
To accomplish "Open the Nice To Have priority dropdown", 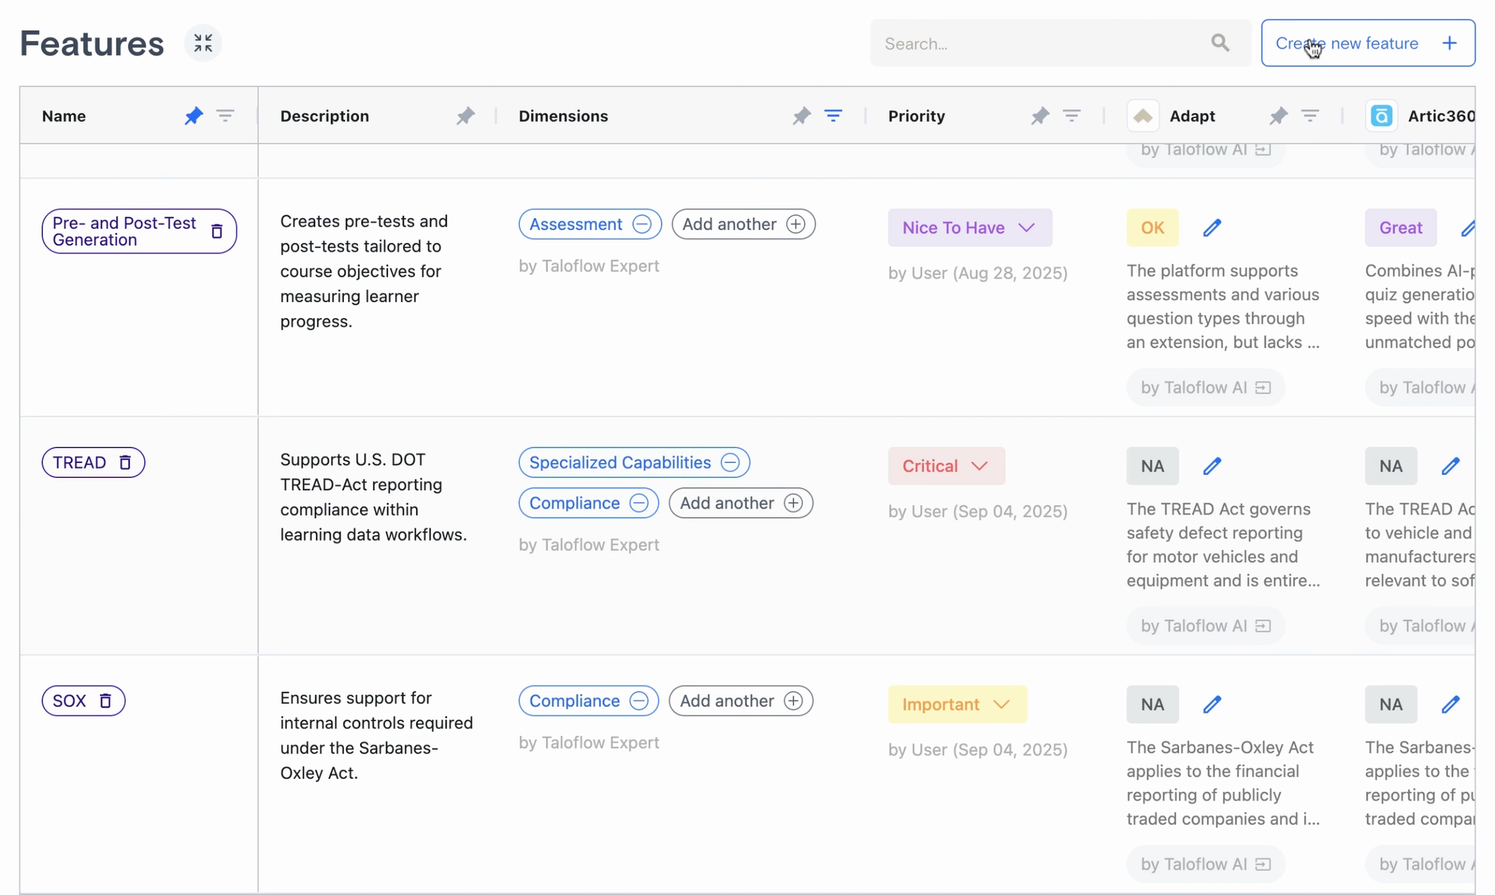I will [x=969, y=228].
